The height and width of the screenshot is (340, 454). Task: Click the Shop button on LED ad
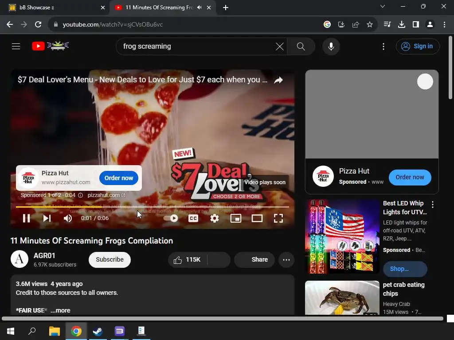coord(405,269)
